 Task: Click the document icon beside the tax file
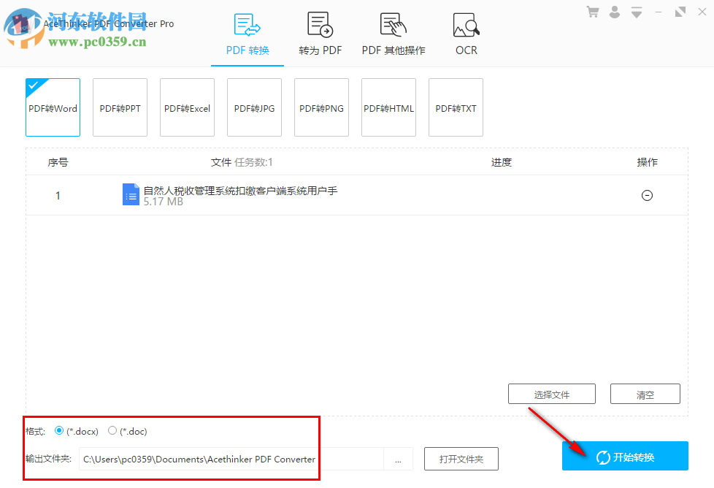tap(131, 194)
